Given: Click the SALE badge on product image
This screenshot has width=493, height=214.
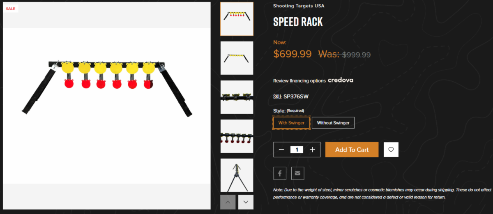Looking at the screenshot, I should point(11,9).
